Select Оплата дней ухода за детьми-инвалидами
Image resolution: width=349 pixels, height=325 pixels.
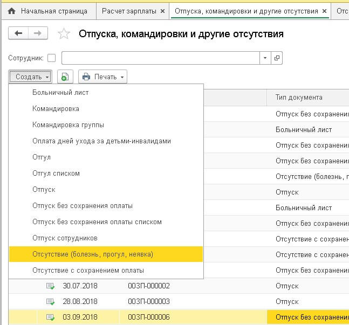point(106,141)
